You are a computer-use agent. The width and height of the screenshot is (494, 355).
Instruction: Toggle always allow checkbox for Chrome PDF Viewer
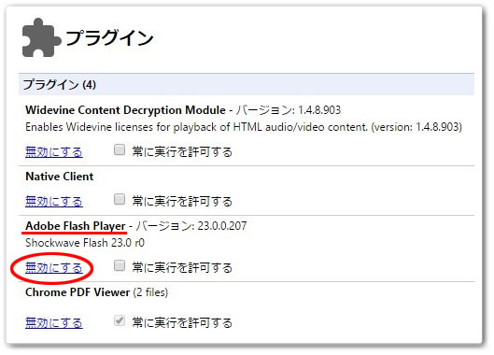pyautogui.click(x=120, y=320)
